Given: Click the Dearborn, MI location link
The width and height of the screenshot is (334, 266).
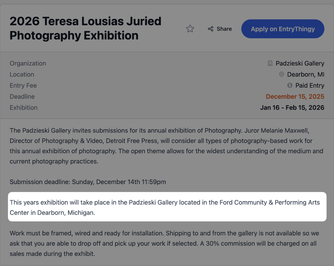Looking at the screenshot, I should pos(305,74).
